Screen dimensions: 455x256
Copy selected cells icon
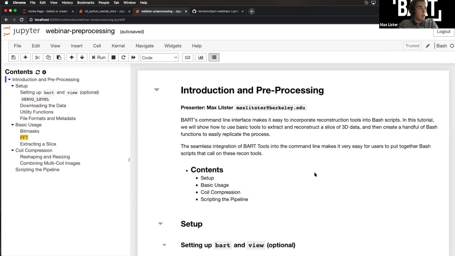(48, 58)
